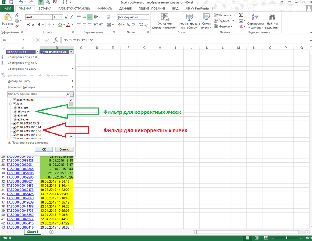Adjust the zoom slider in status bar
This screenshot has height=241, width=312.
(286, 238)
